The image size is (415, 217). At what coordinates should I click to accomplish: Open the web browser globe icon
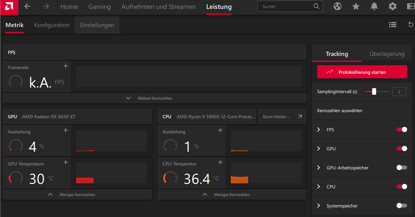(x=338, y=6)
